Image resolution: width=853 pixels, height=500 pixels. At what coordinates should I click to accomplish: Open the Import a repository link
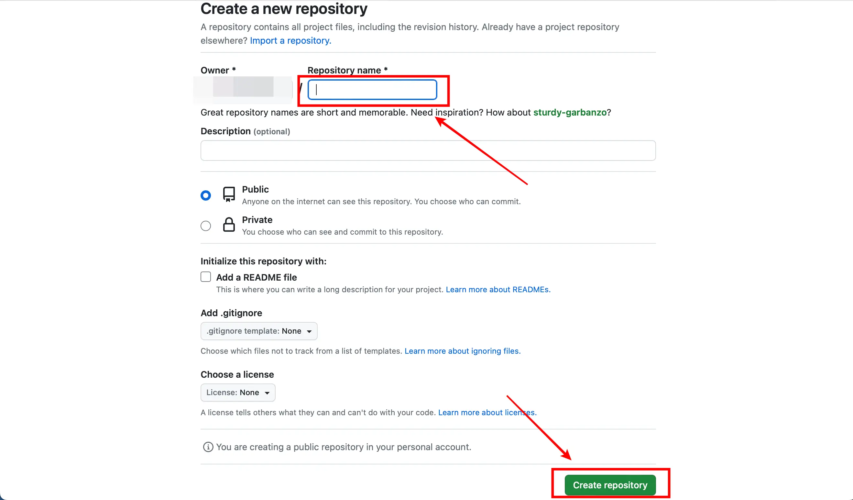[290, 40]
